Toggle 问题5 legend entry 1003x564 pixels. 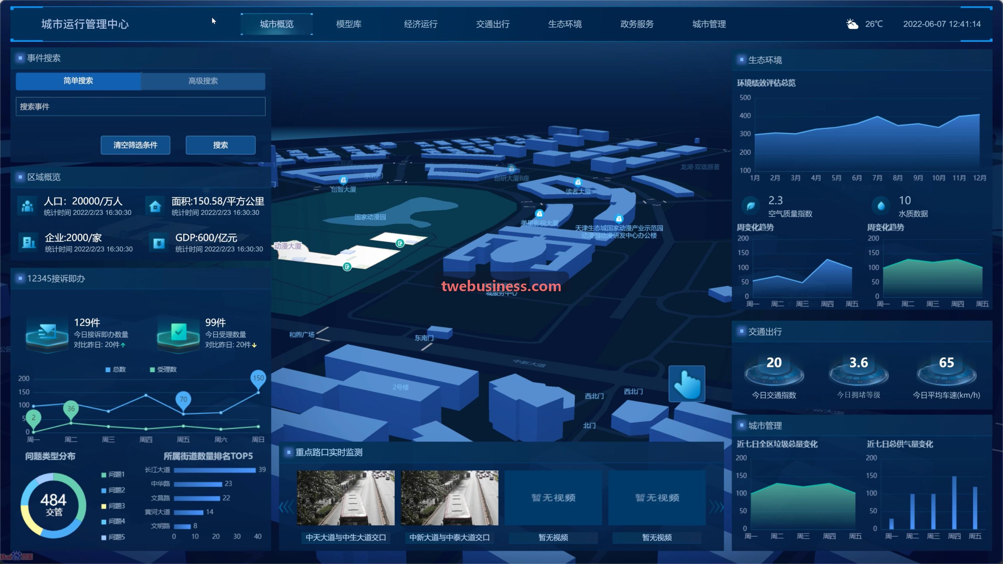pyautogui.click(x=113, y=538)
